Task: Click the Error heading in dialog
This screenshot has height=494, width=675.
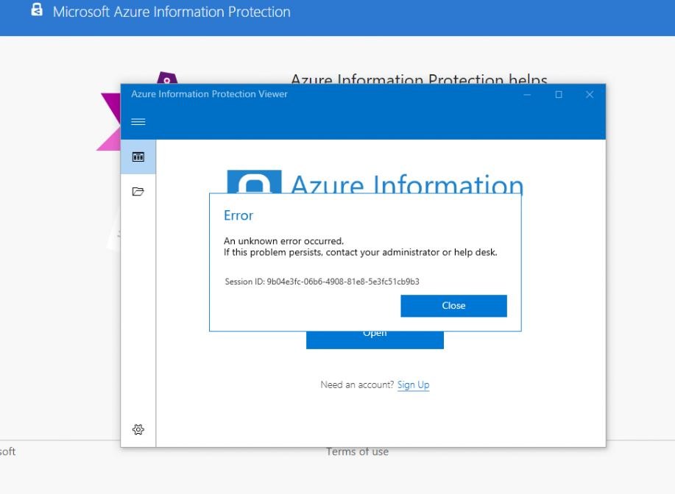Action: [x=238, y=215]
